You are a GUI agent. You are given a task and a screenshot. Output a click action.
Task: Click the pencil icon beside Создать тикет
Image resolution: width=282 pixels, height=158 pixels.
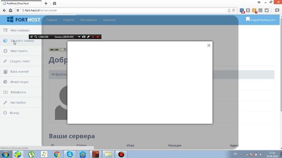pyautogui.click(x=5, y=61)
